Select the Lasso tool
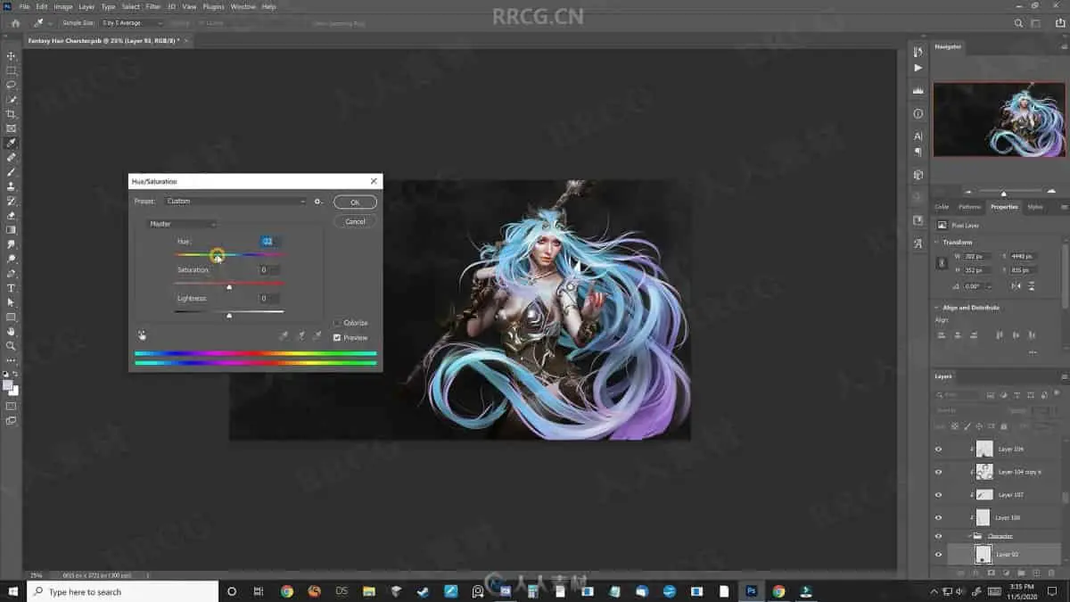The image size is (1070, 602). pos(11,85)
